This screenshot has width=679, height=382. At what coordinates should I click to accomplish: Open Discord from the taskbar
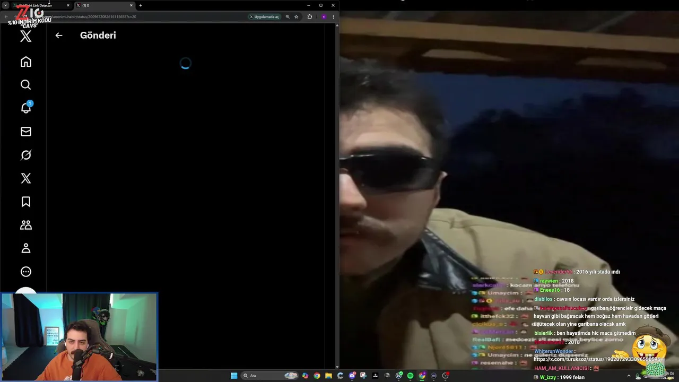(x=352, y=376)
